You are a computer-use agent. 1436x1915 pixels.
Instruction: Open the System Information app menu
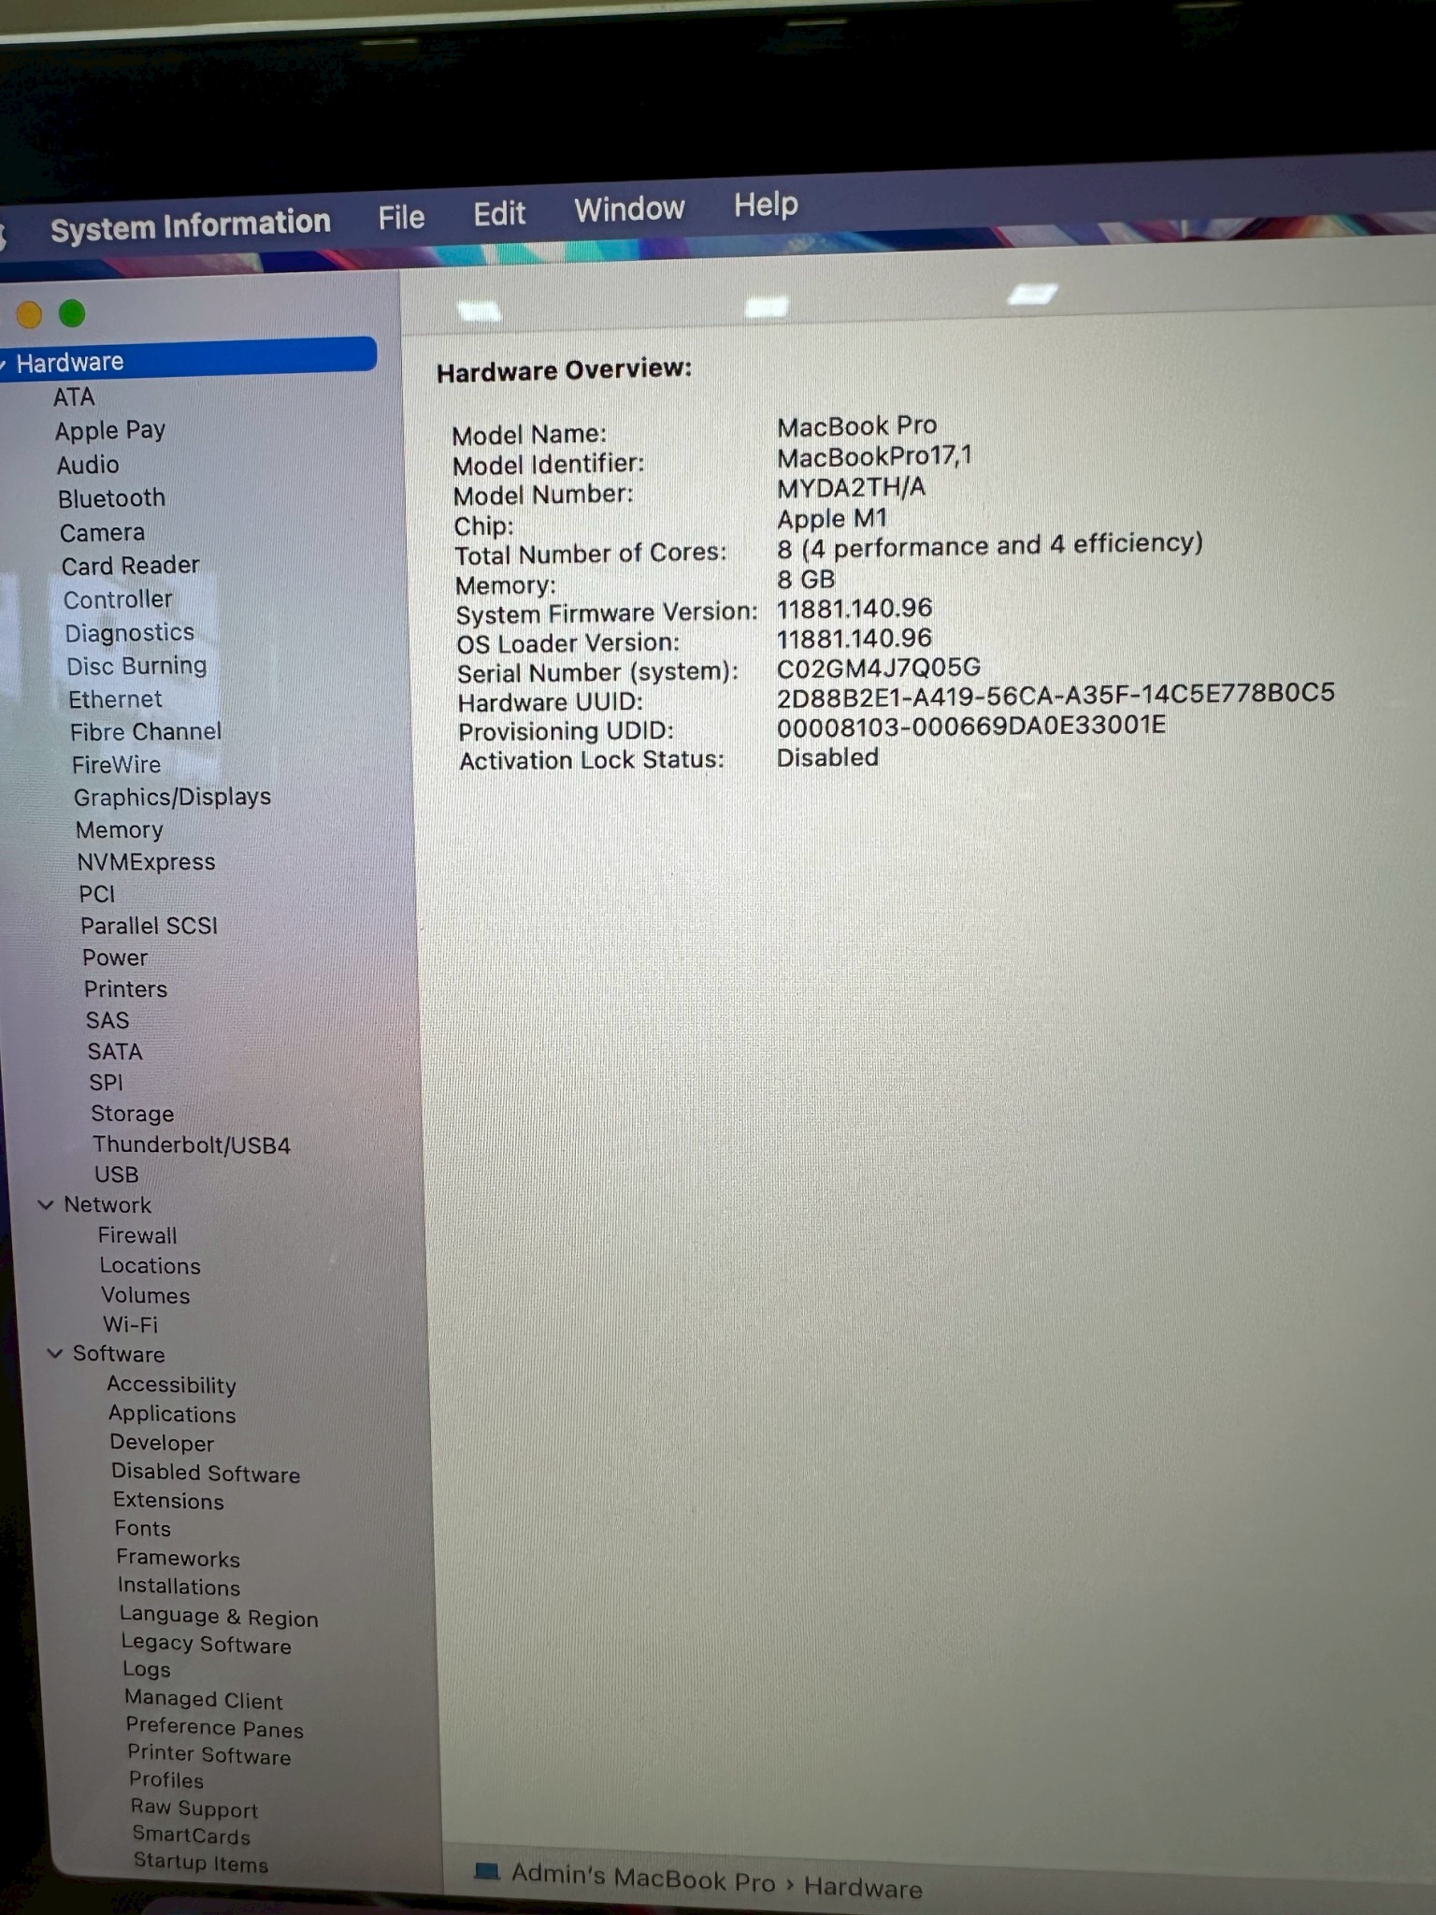coord(190,225)
